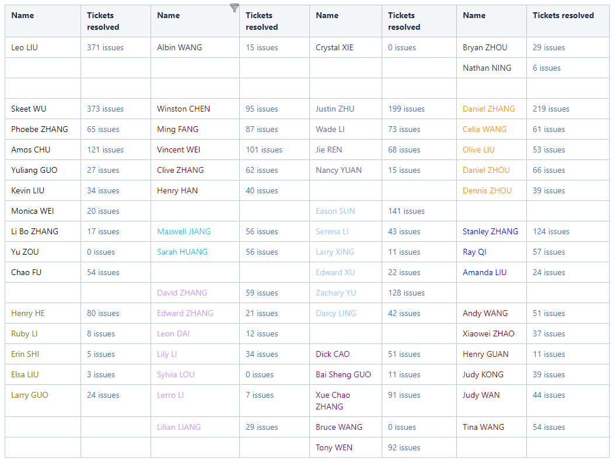Open the 15 issues link for Albin WANG
The height and width of the screenshot is (462, 615).
[261, 47]
